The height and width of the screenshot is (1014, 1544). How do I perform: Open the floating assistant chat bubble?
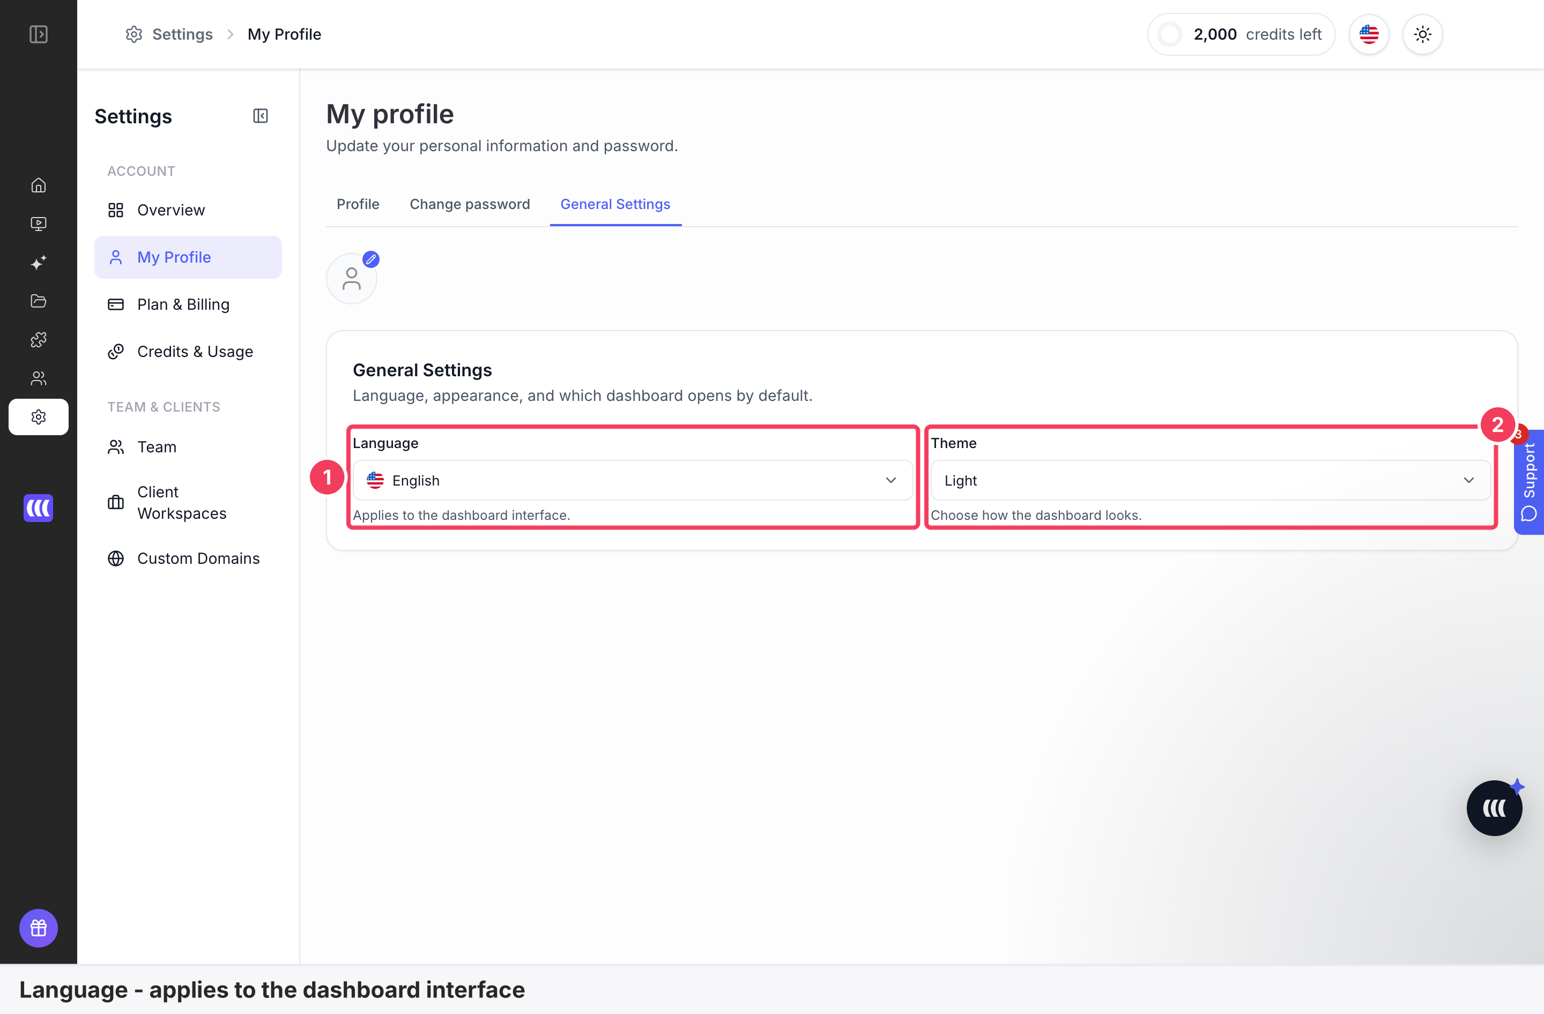1494,808
